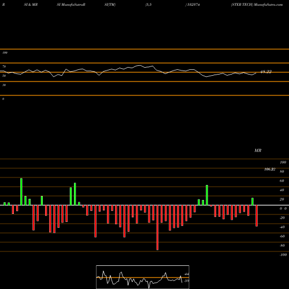Open the mini overview chart thumbnail
The width and height of the screenshot is (289, 289).
tap(143, 277)
